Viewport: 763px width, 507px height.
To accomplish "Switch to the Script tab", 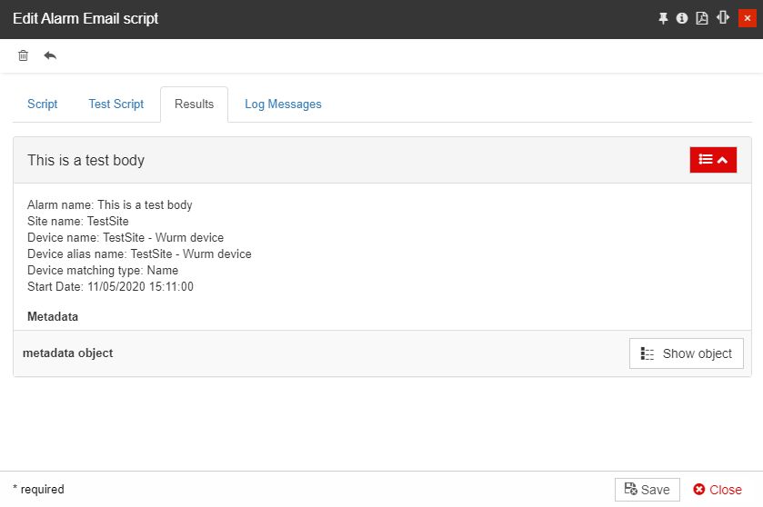I will pos(43,104).
